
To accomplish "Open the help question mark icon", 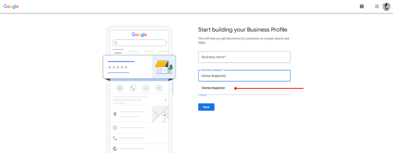I will 362,7.
